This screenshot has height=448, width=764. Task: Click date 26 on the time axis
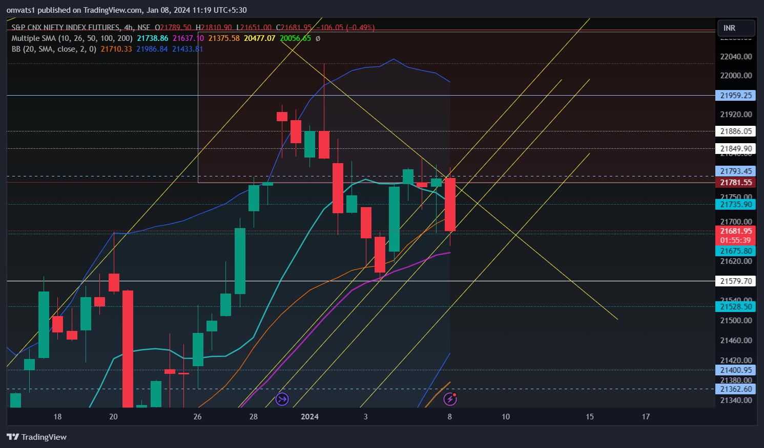point(198,417)
